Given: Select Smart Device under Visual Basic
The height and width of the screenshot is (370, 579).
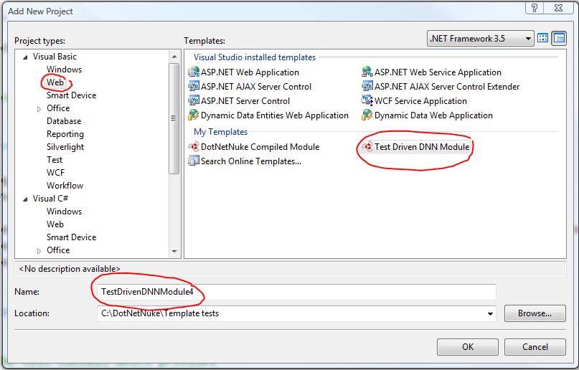Looking at the screenshot, I should coord(71,95).
